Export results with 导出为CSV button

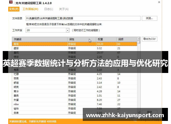click(149, 39)
